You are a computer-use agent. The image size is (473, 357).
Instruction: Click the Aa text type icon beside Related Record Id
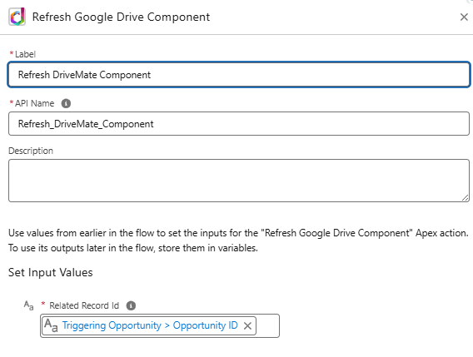28,305
